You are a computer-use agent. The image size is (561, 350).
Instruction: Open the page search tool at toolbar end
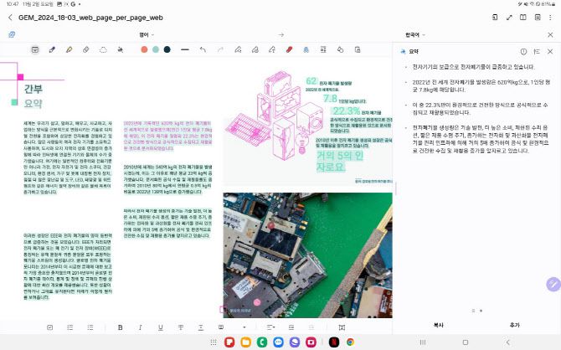[x=358, y=49]
